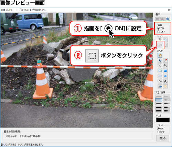172x147 pixels.
Task: Select the OFF radio under 描画
Action: (159, 31)
